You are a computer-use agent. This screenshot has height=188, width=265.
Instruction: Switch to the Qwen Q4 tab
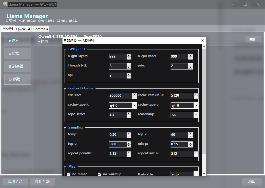tap(23, 29)
